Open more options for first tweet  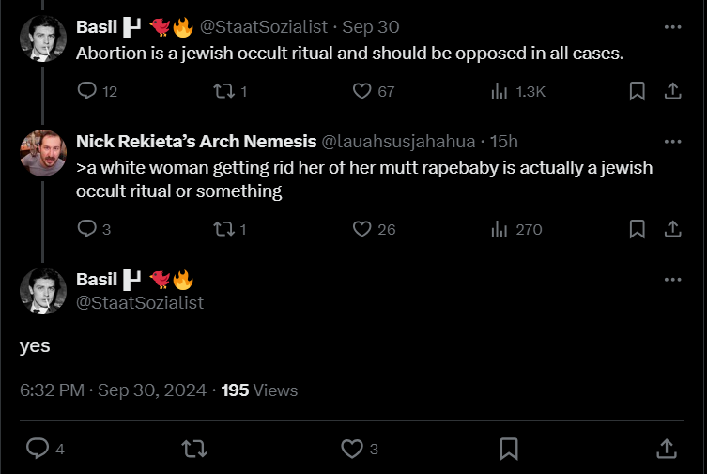(672, 27)
